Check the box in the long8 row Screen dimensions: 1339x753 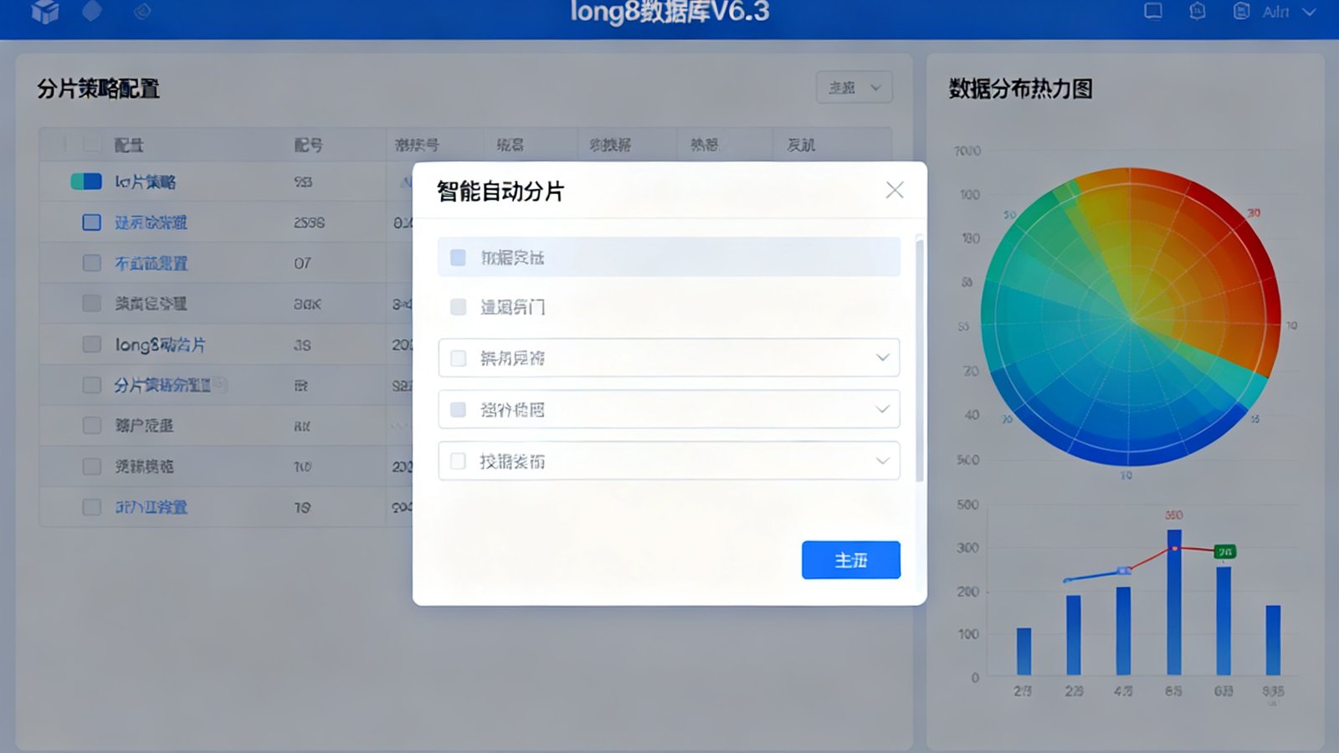coord(91,344)
